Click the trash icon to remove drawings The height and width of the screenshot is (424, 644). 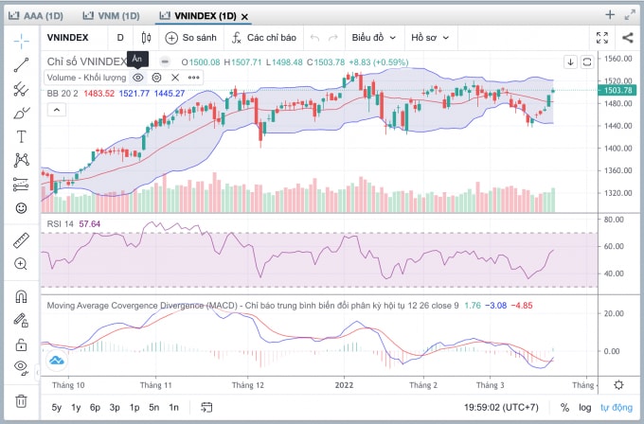[22, 400]
